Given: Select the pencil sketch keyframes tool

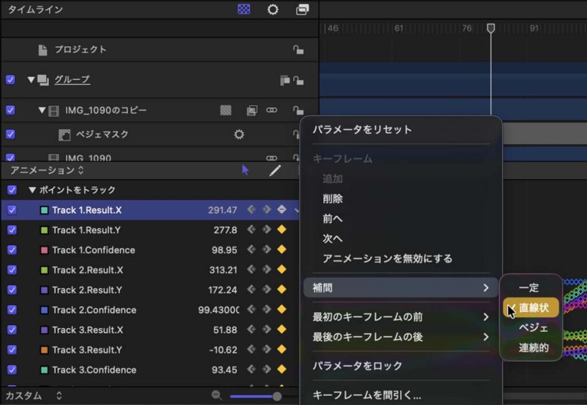Looking at the screenshot, I should 275,170.
